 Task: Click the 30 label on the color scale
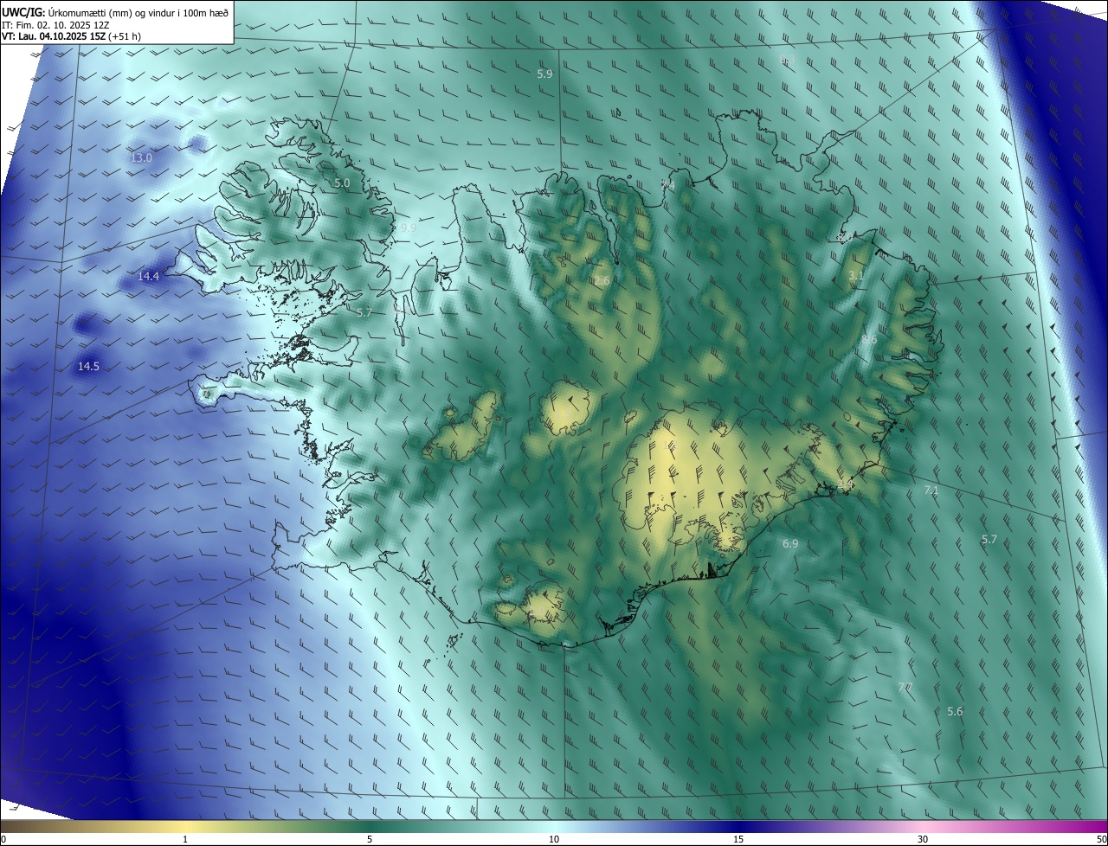coord(923,840)
